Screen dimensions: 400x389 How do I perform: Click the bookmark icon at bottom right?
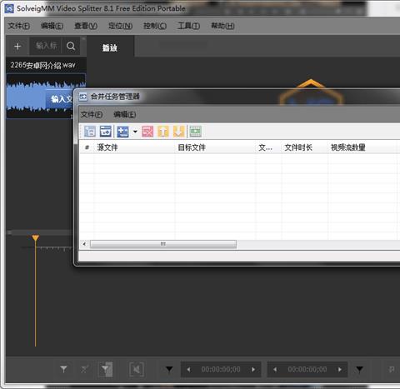[x=392, y=370]
